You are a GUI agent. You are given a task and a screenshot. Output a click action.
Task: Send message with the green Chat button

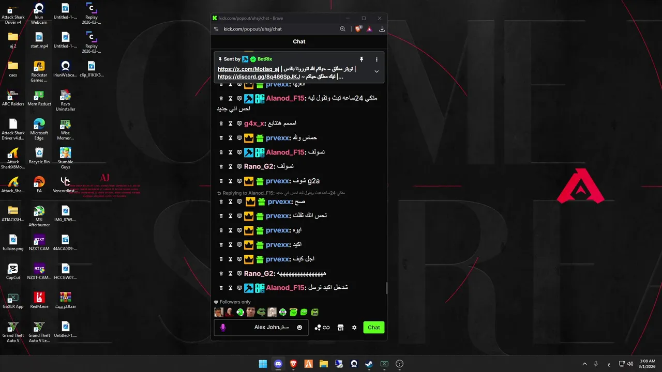pos(374,328)
